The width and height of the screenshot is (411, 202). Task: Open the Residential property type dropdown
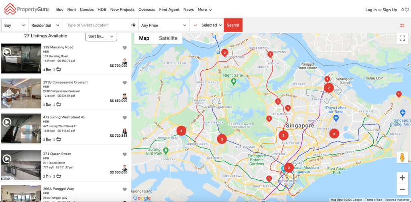coord(45,25)
